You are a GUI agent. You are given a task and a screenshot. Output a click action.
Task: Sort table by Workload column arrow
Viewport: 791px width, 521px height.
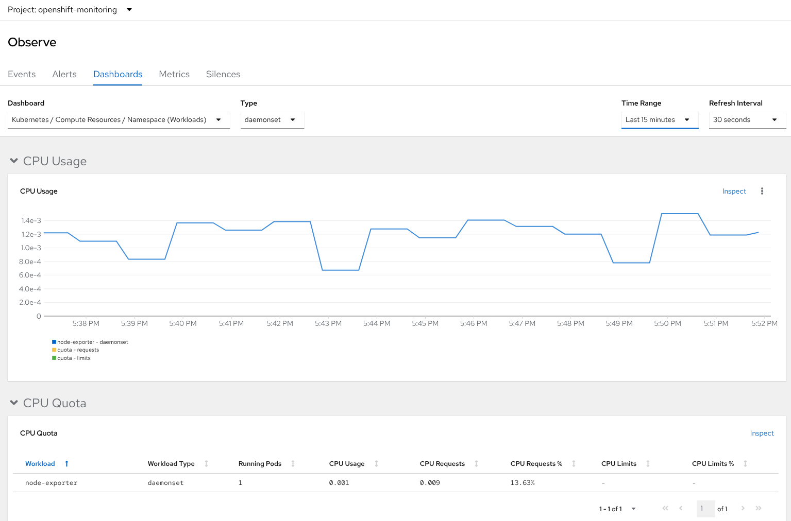(66, 464)
